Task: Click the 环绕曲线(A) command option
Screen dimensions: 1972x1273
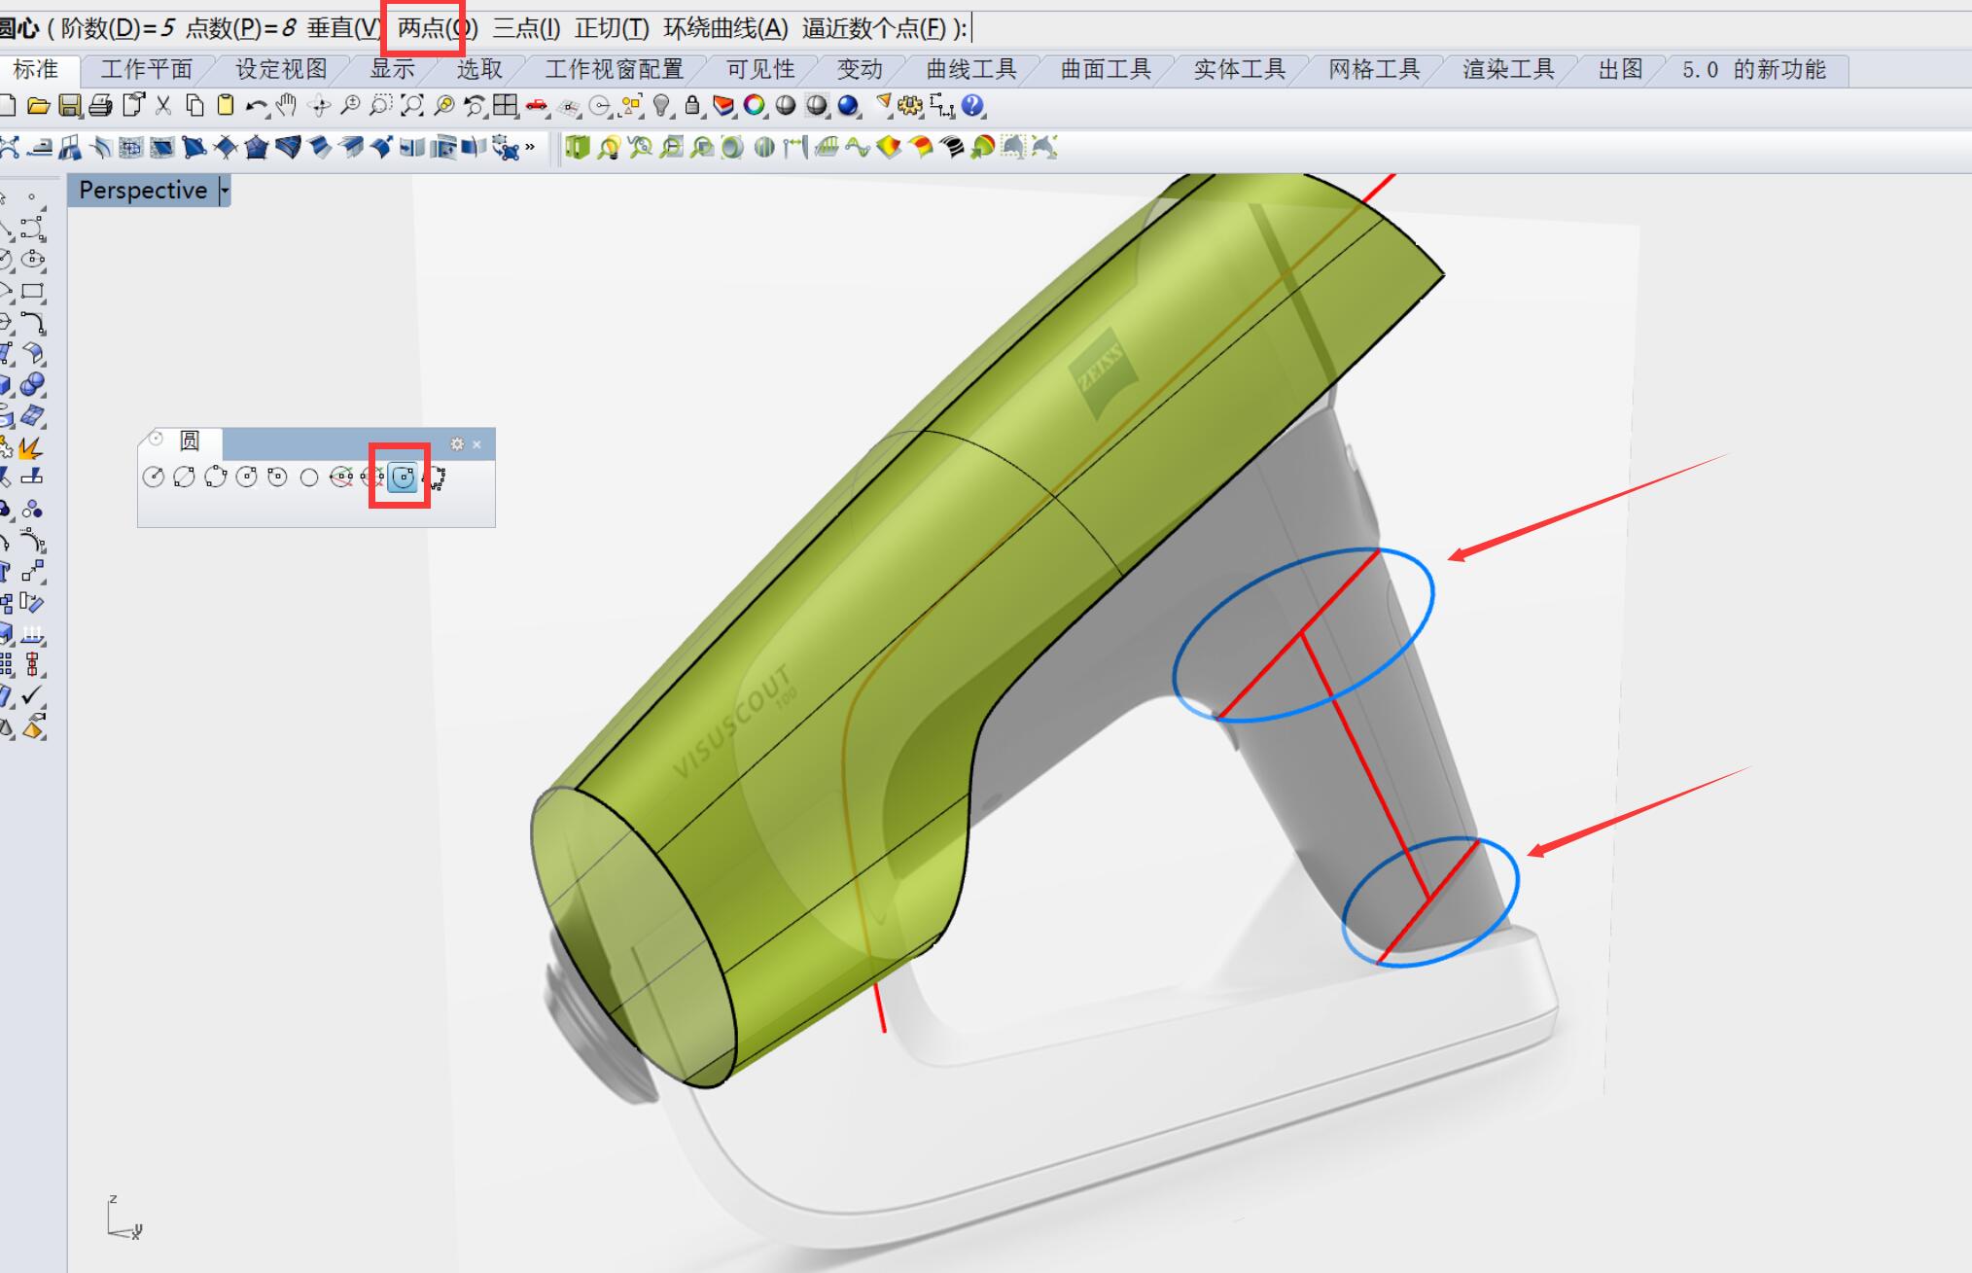Action: (x=725, y=28)
